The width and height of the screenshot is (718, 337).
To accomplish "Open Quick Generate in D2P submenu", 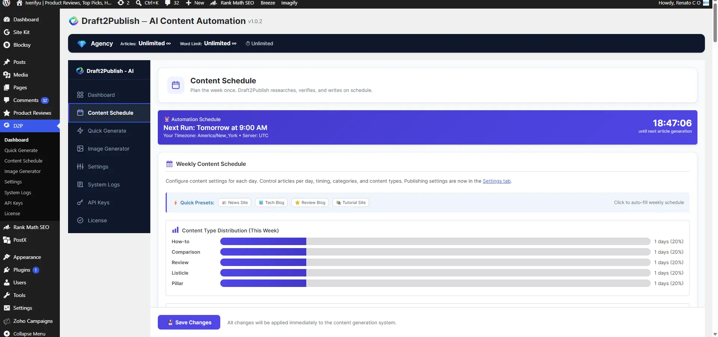I will (21, 150).
